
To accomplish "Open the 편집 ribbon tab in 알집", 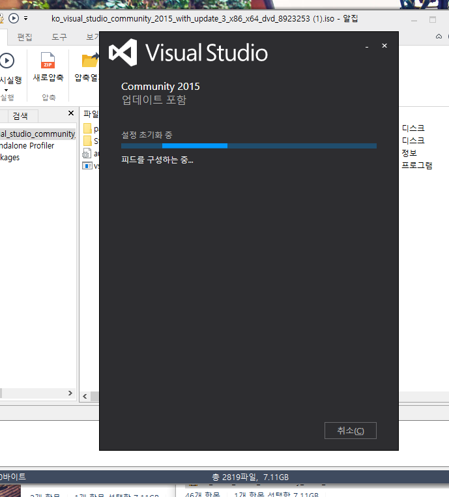I will [x=25, y=37].
